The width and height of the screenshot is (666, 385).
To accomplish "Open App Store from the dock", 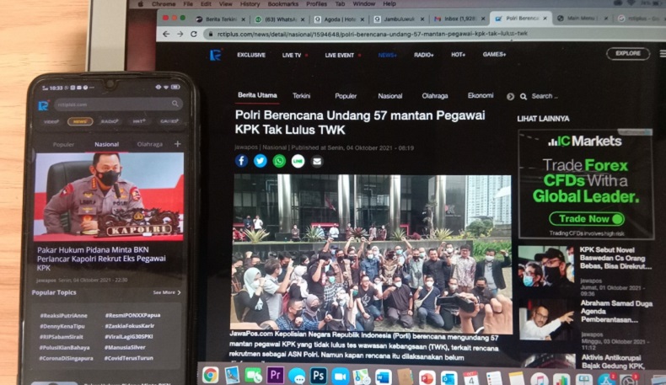I will click(606, 379).
